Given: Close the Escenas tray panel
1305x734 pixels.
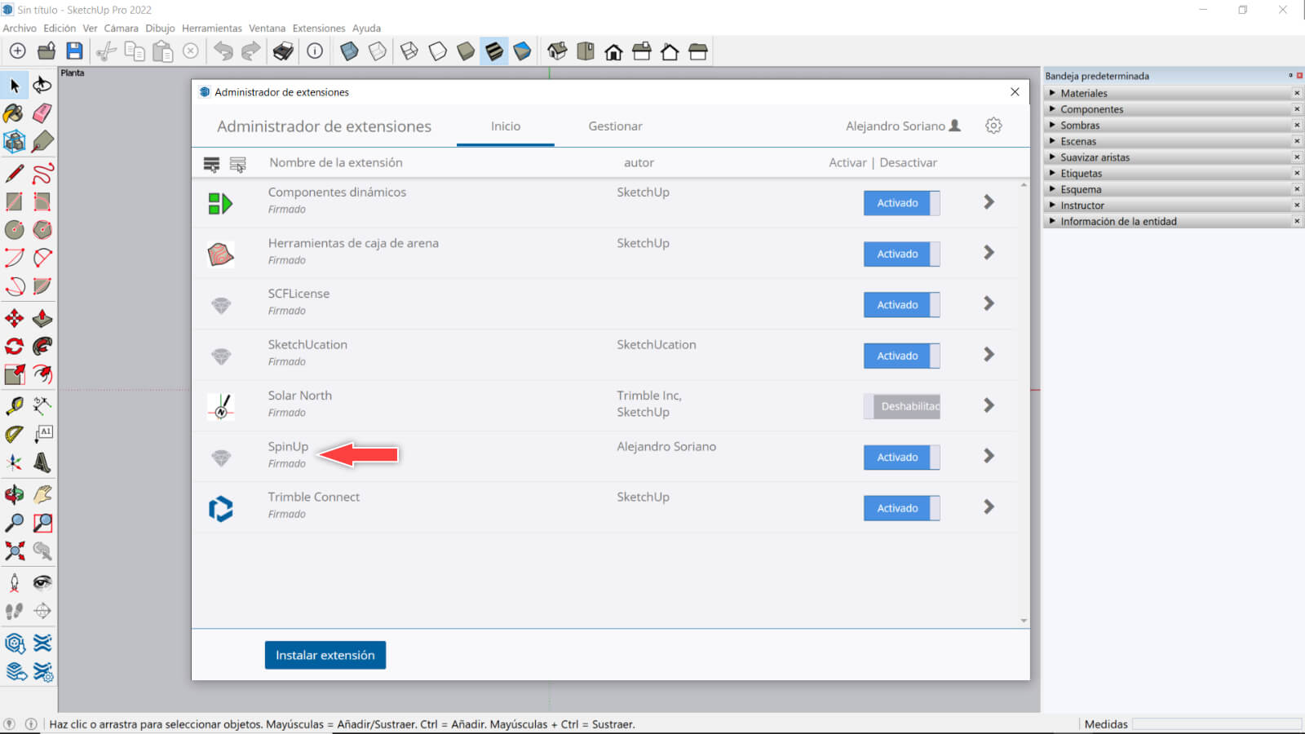Looking at the screenshot, I should [1297, 141].
